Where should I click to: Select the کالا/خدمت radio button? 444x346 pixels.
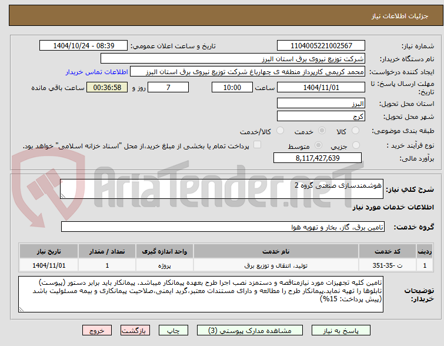(280, 131)
